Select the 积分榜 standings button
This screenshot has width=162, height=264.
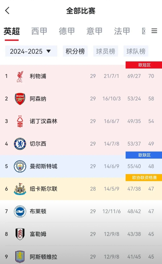[x=75, y=51]
